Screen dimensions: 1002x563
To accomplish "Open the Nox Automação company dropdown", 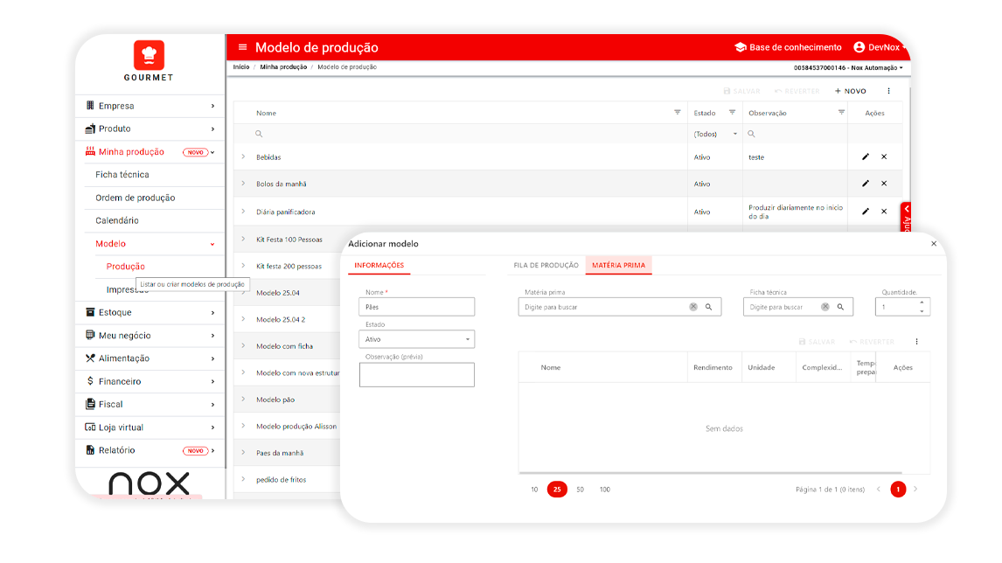I will (x=848, y=67).
